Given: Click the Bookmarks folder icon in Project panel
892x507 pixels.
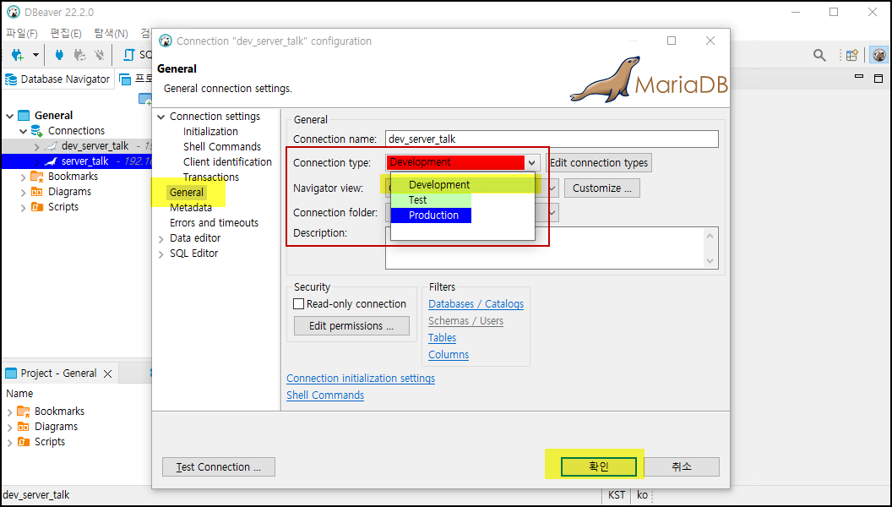Looking at the screenshot, I should tap(24, 411).
